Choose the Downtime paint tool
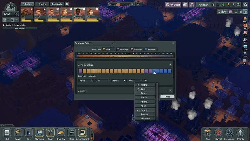Screen dimensions: 250x141 coord(137,50)
